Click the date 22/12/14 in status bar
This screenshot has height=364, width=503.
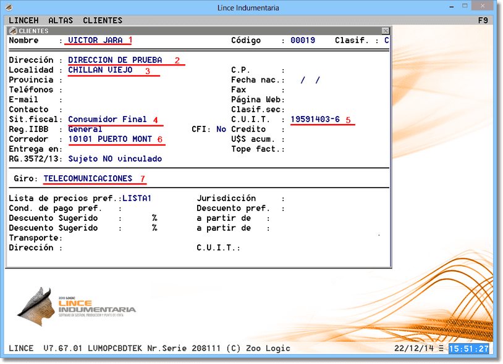point(414,348)
